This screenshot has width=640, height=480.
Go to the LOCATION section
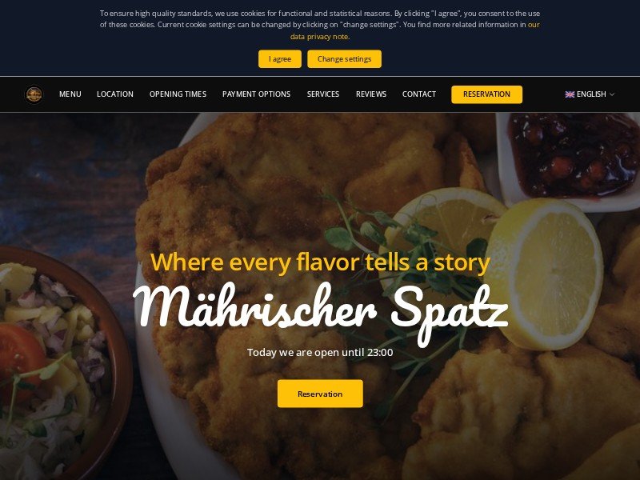(115, 94)
